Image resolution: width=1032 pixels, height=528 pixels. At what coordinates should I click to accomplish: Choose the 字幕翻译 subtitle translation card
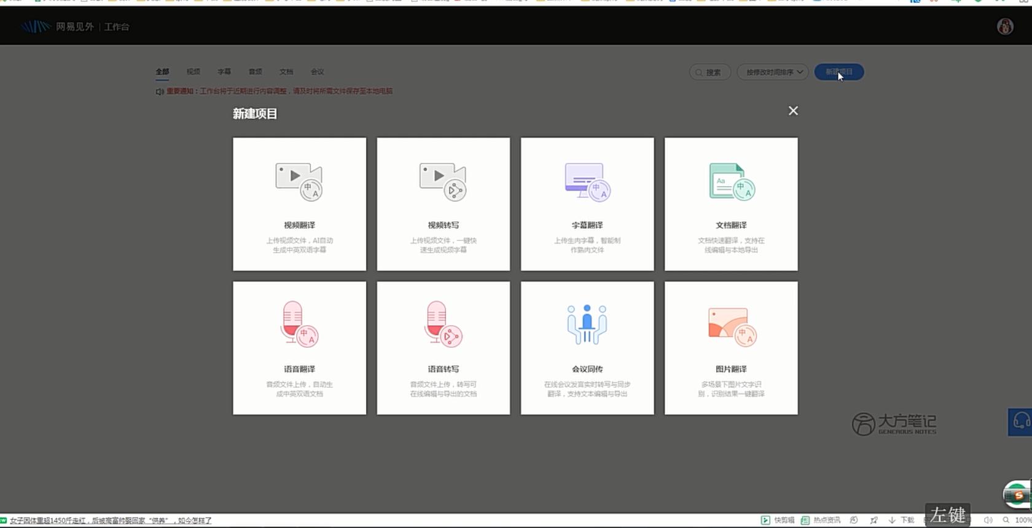pyautogui.click(x=587, y=204)
